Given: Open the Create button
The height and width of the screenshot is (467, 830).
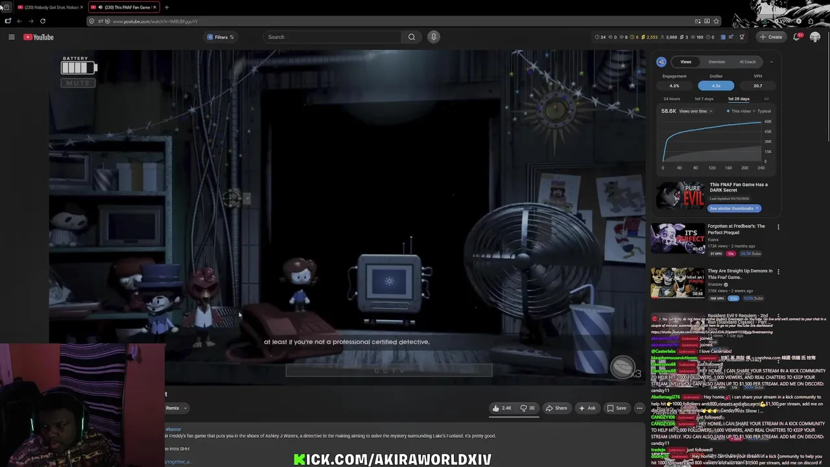Looking at the screenshot, I should [772, 37].
